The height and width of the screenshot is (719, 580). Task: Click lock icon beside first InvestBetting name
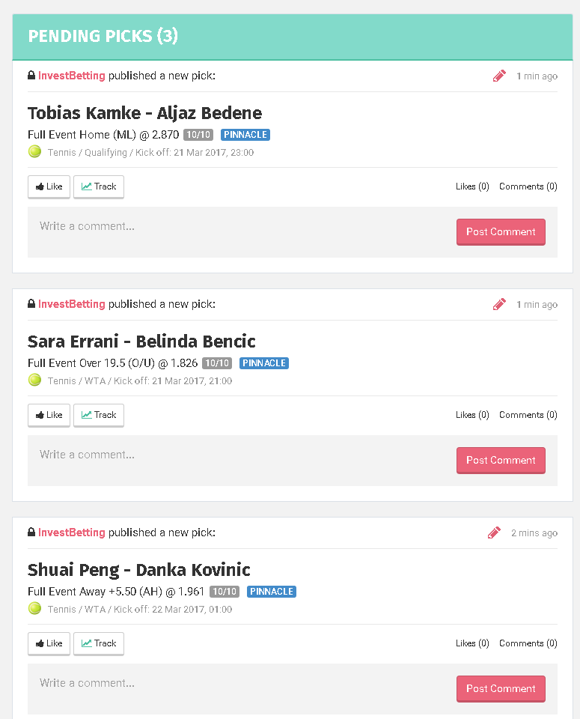(x=31, y=76)
